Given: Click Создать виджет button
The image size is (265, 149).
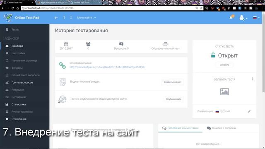Looking at the screenshot, I should click(172, 82).
